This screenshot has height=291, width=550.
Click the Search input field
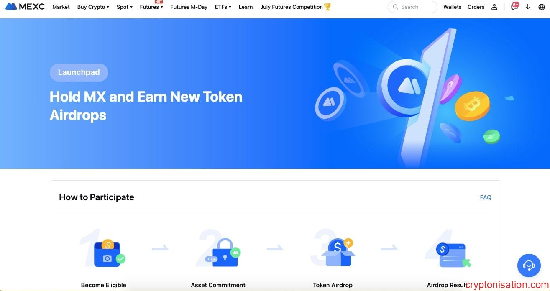[x=412, y=7]
